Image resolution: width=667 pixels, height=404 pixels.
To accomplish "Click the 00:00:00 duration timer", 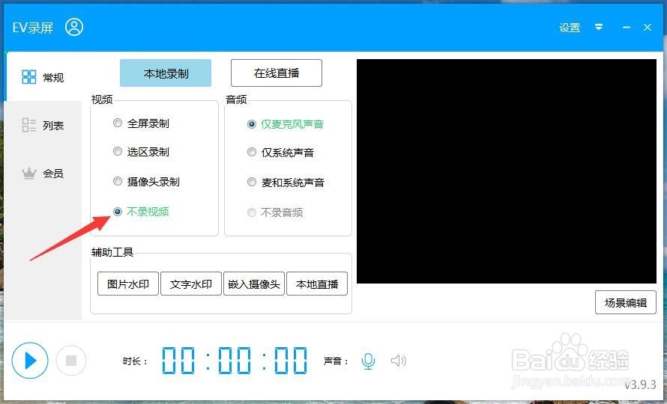I will [235, 361].
